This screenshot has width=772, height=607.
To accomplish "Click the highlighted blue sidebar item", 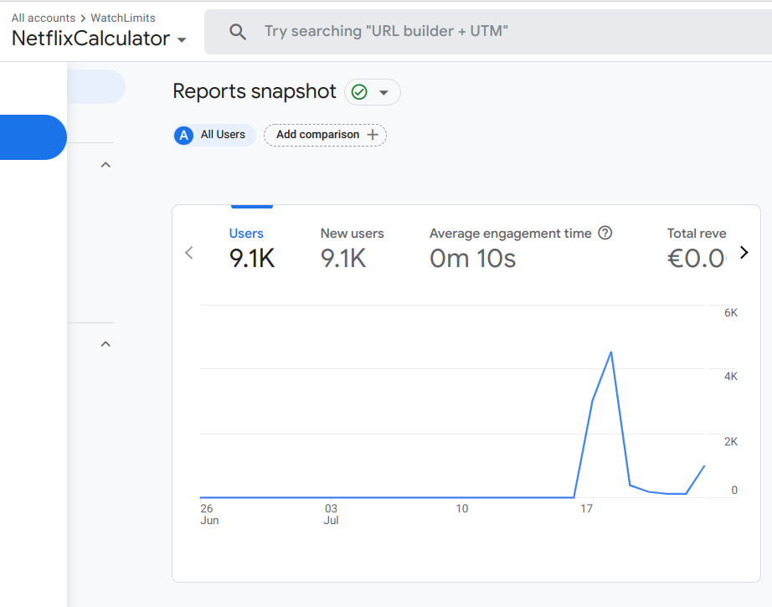I will tap(32, 137).
